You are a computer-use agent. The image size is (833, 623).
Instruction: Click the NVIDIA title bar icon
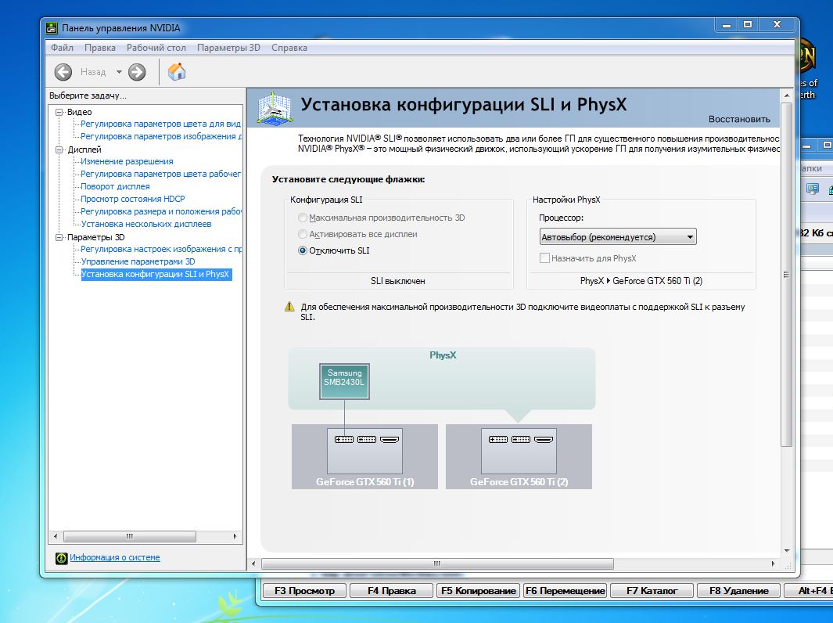(52, 27)
